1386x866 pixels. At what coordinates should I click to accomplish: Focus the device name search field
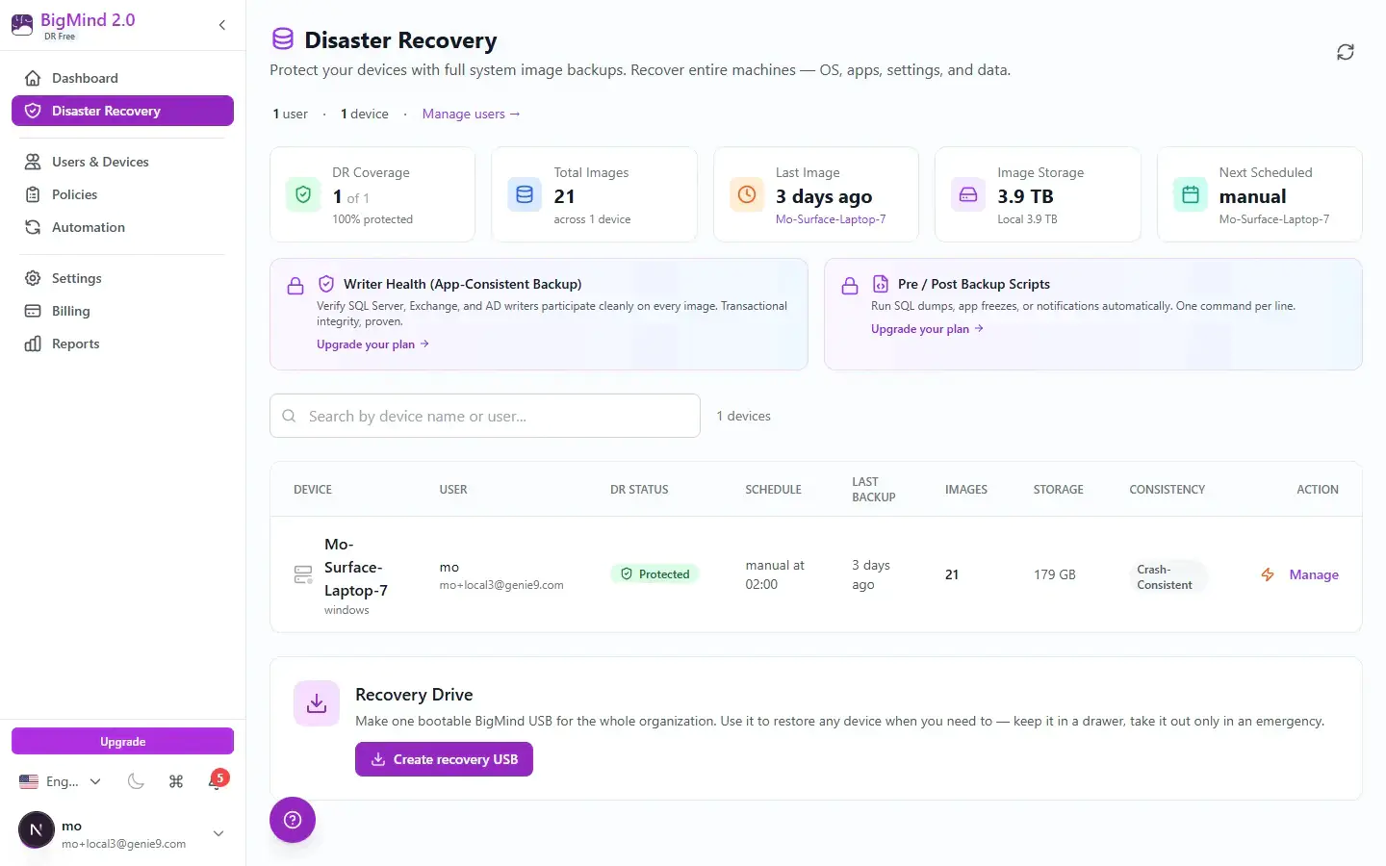[x=485, y=416]
